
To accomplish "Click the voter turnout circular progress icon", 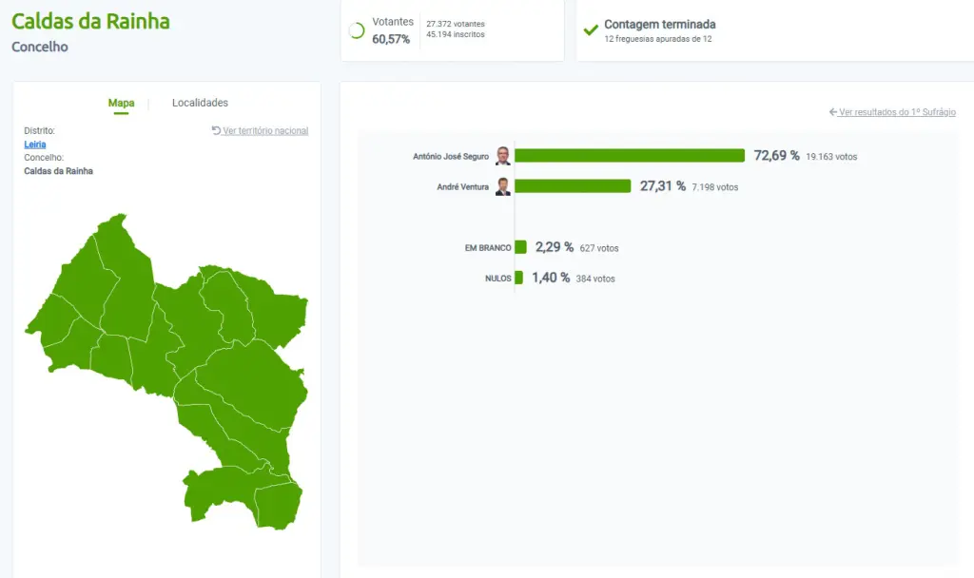I will click(357, 30).
